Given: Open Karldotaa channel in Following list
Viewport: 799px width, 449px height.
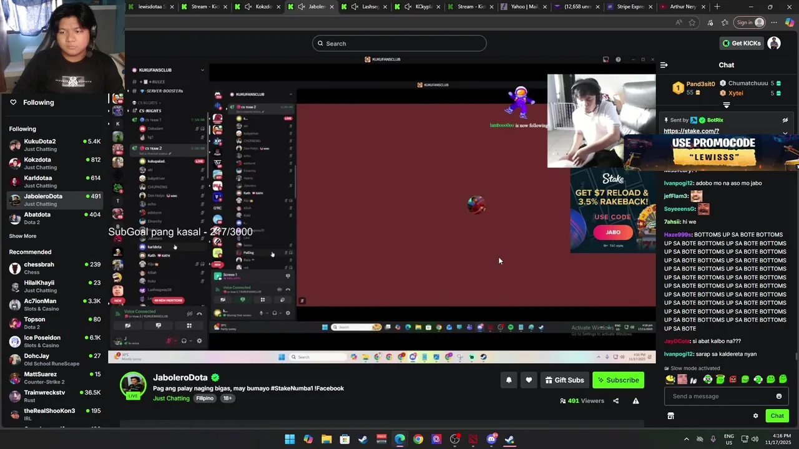Looking at the screenshot, I should (x=54, y=181).
